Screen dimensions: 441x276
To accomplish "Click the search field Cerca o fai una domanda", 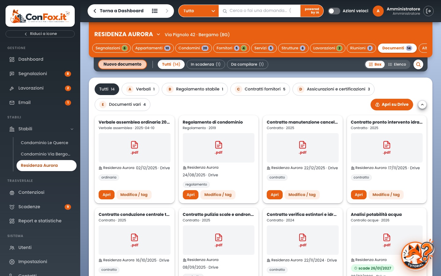I will click(259, 11).
